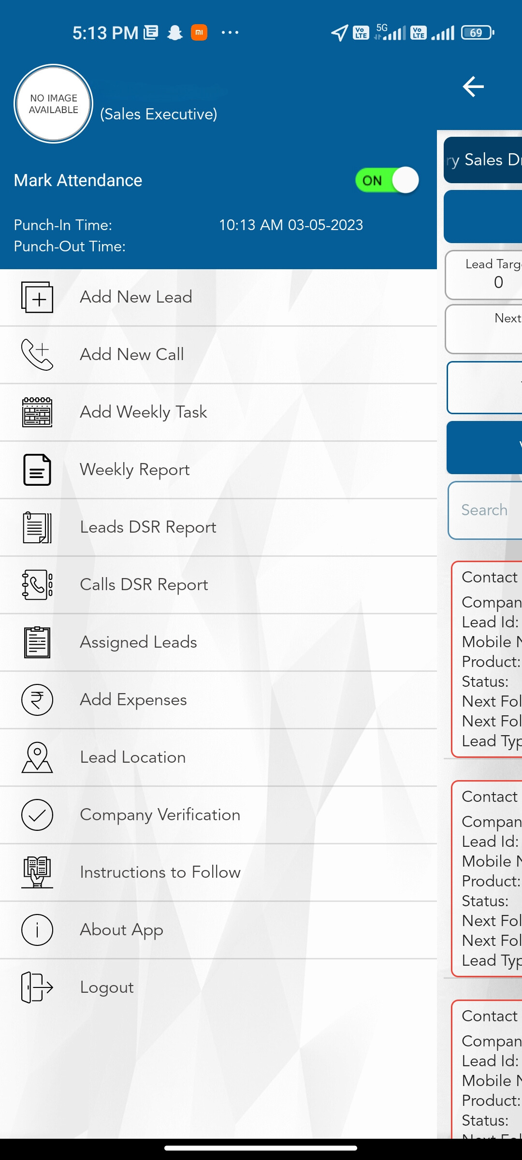The image size is (522, 1160).
Task: Tap the battery indicator in status bar
Action: pyautogui.click(x=478, y=32)
